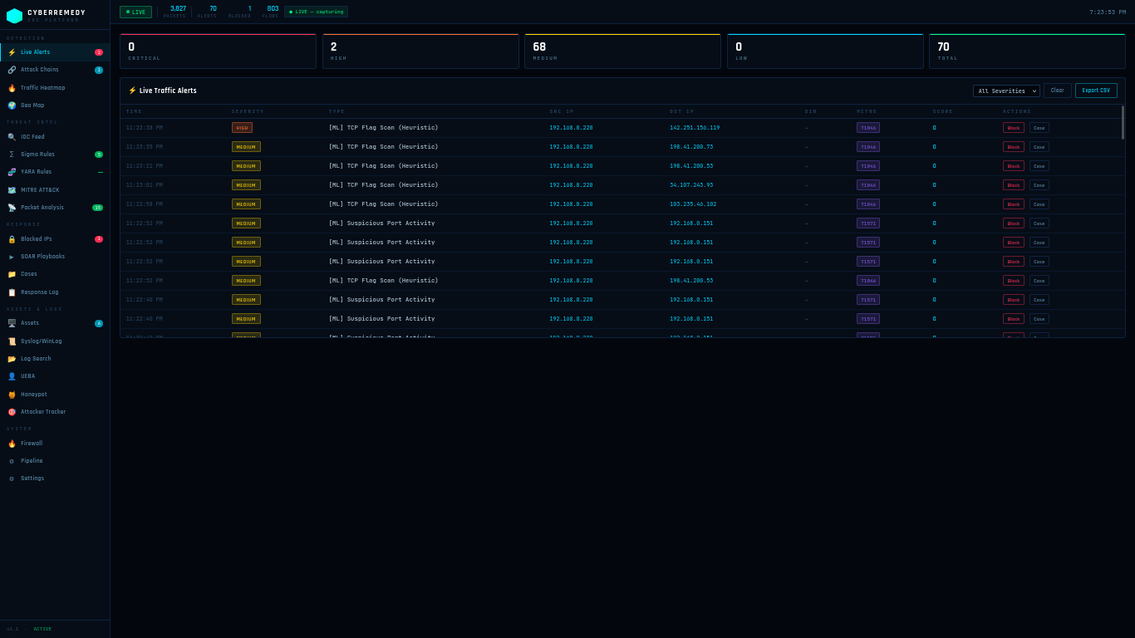Click the 803 flows counter
The image size is (1135, 638).
271,12
